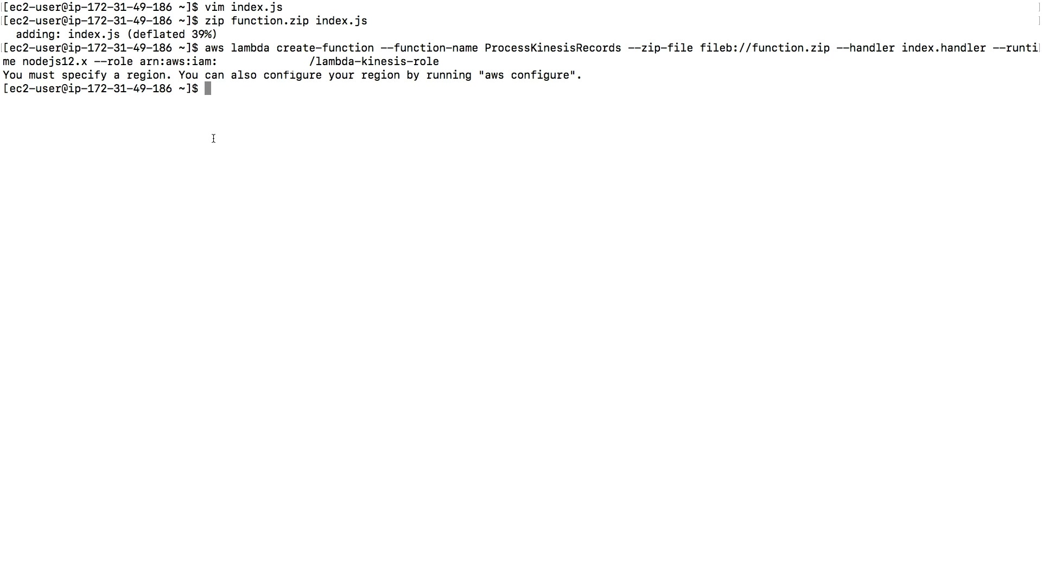Screen dimensions: 1042x586
Task: Click the "adding: index.js (deflated 39%)" output
Action: (x=117, y=34)
